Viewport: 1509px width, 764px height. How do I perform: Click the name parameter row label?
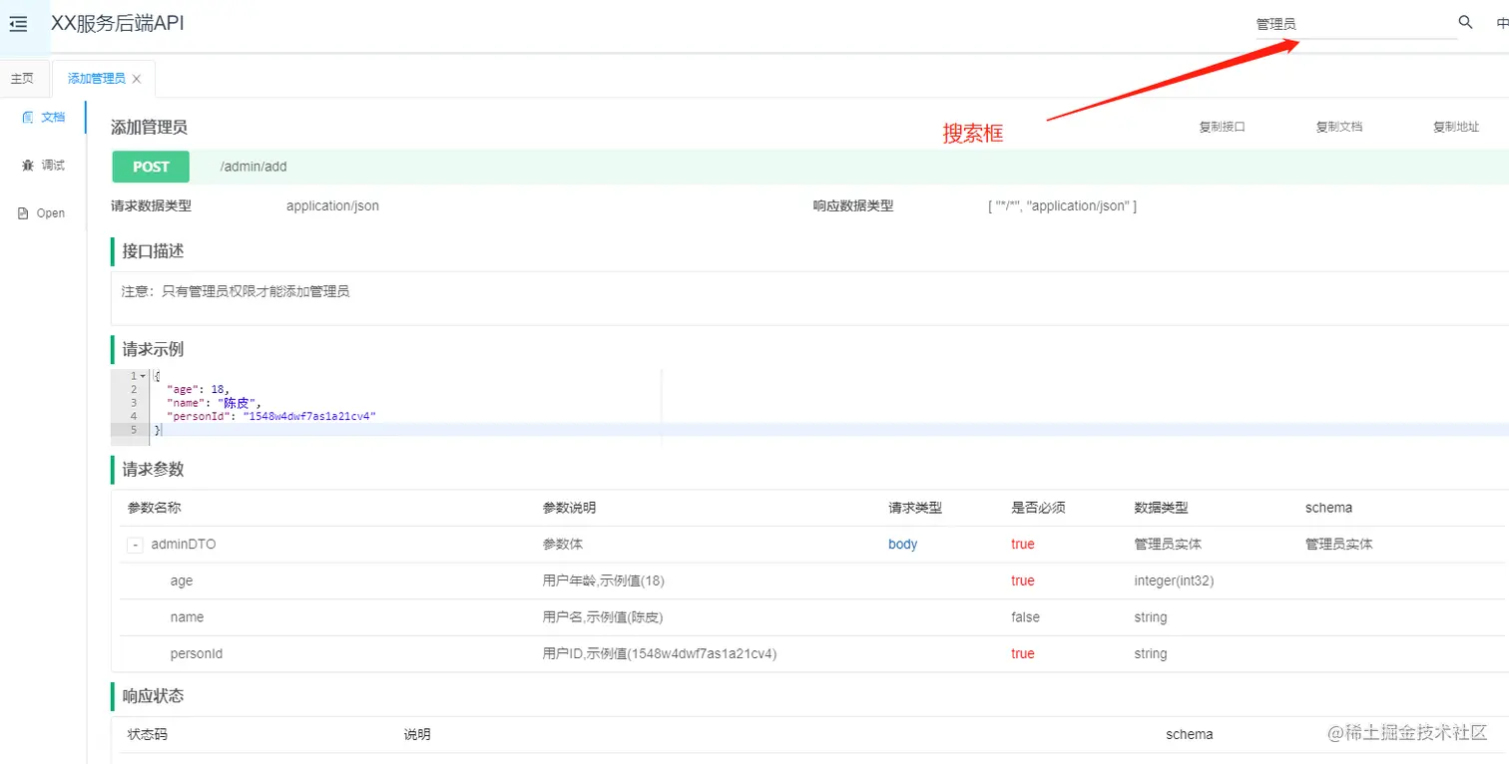click(187, 617)
